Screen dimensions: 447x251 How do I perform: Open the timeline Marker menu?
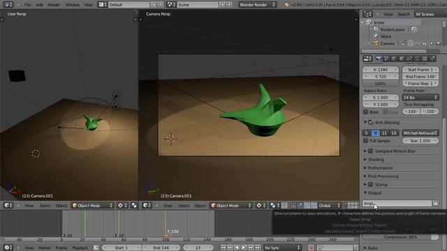click(x=45, y=248)
